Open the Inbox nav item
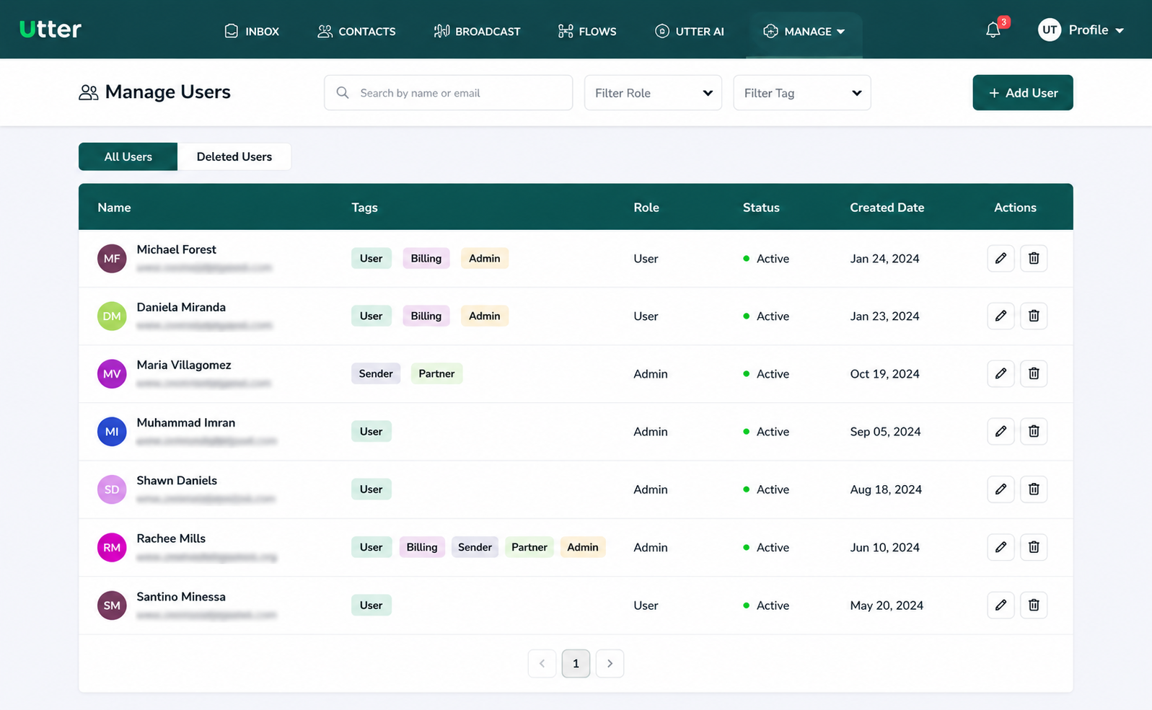The image size is (1152, 710). pos(252,31)
